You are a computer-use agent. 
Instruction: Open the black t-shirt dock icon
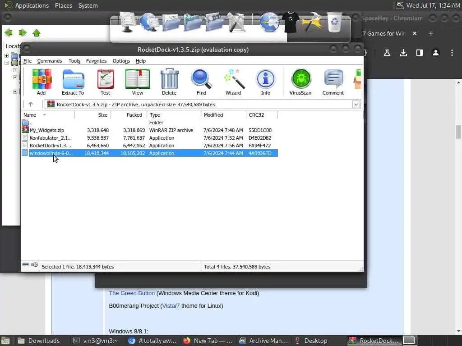click(291, 22)
